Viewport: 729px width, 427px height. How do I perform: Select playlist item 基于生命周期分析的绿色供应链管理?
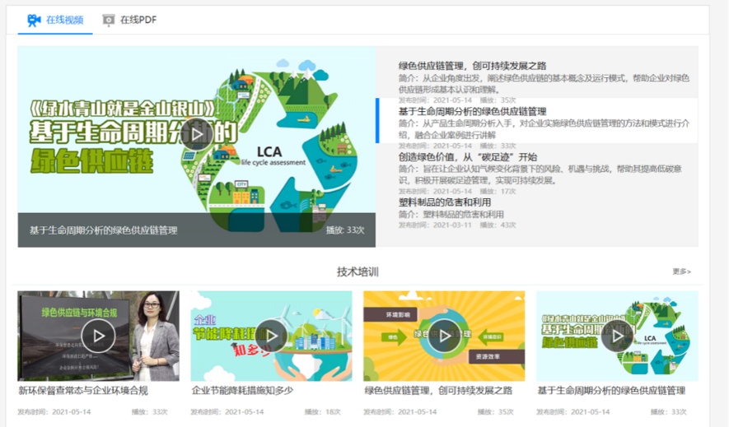pyautogui.click(x=472, y=112)
